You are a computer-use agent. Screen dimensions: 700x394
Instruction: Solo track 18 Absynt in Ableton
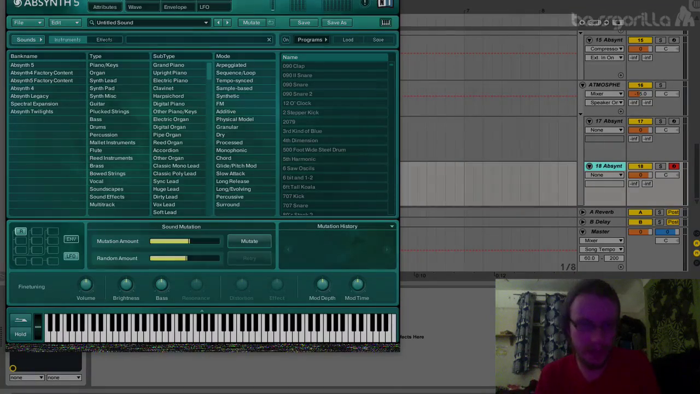click(661, 166)
